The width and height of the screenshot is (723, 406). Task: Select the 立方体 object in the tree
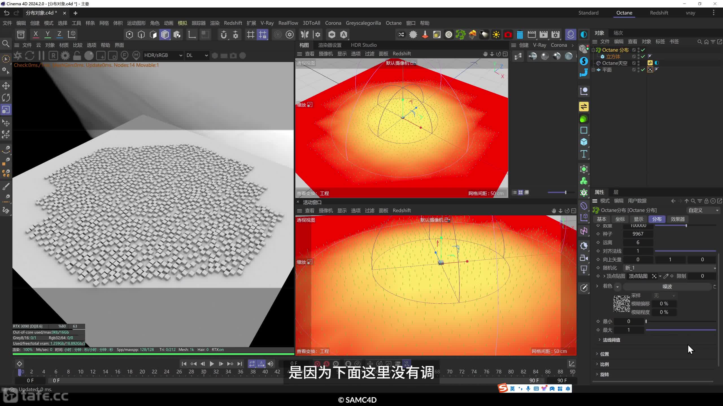click(x=613, y=56)
